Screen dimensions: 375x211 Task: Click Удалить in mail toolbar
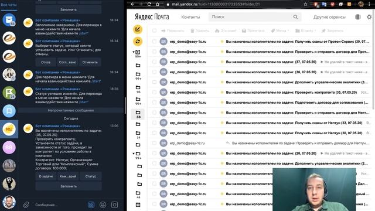200,30
